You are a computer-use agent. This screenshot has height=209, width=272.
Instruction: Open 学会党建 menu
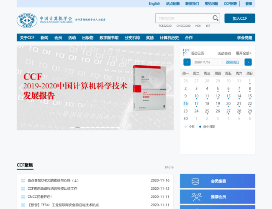[245, 38]
